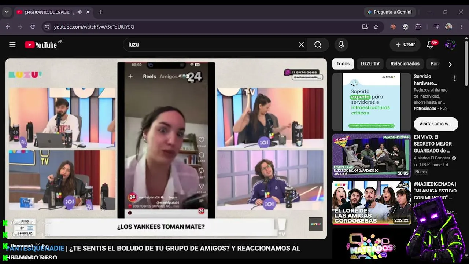
Task: Open the Aislados podcast video thumbnail
Action: point(372,156)
